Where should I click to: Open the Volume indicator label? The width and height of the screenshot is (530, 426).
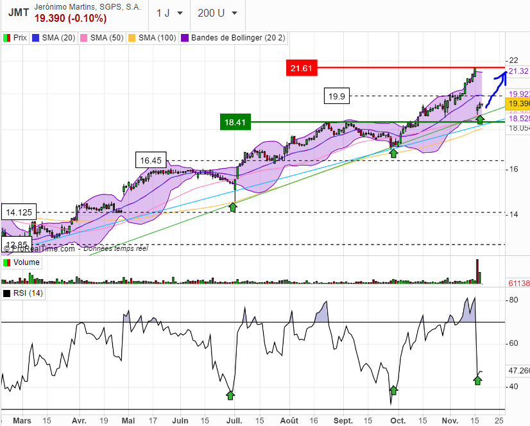(22, 262)
